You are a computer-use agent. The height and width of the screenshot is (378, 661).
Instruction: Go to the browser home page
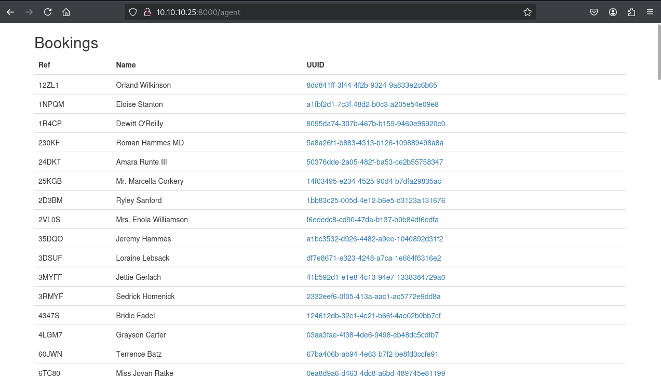(66, 12)
